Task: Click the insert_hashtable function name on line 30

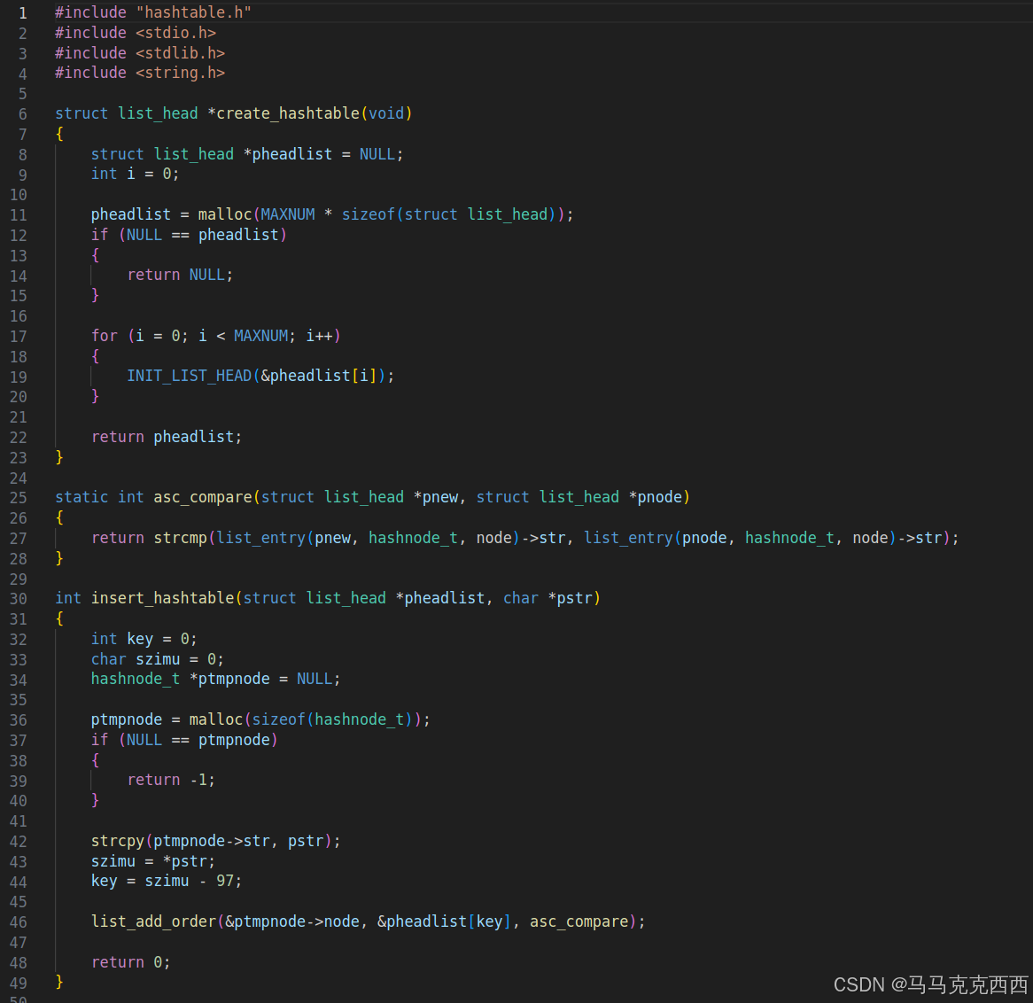Action: (x=163, y=598)
